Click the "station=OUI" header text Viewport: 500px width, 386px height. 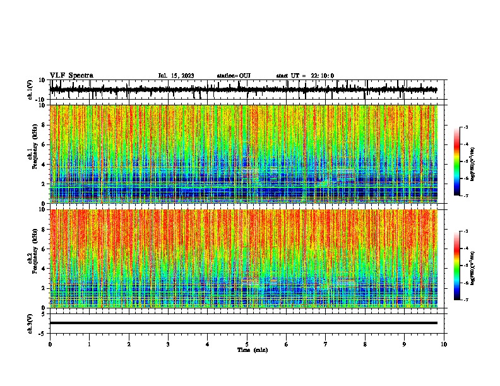pyautogui.click(x=234, y=76)
